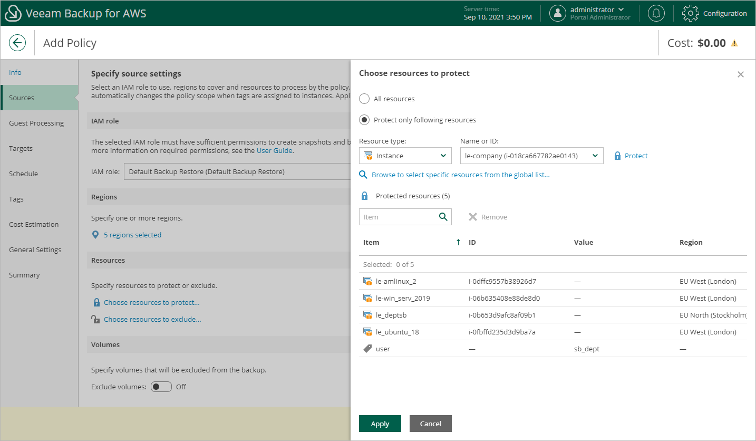The image size is (756, 441).
Task: Open Configuration via the gear icon
Action: (x=691, y=13)
